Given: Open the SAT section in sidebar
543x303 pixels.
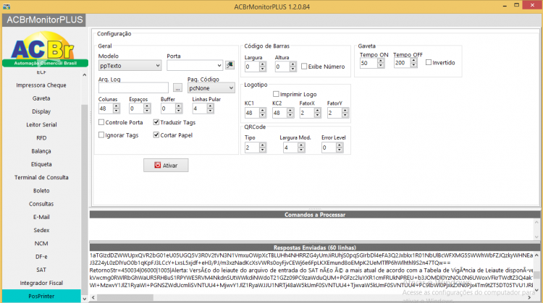Looking at the screenshot, I should tap(41, 270).
